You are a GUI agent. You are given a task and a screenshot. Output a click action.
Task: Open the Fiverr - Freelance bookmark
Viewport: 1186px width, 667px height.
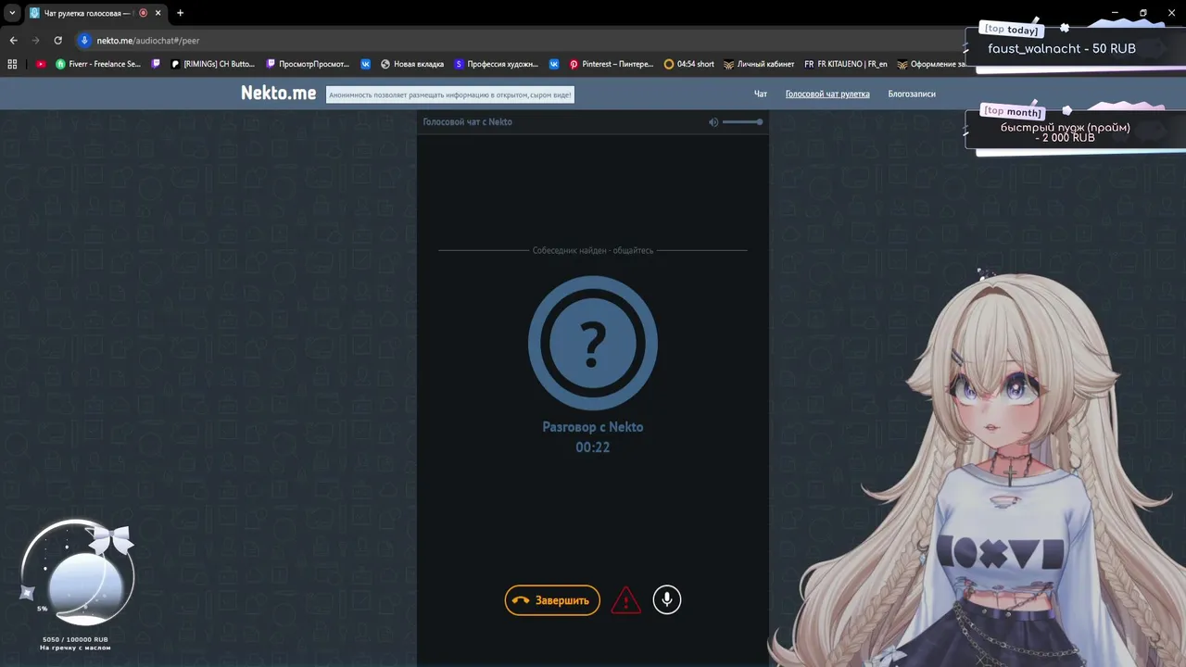[x=98, y=64]
